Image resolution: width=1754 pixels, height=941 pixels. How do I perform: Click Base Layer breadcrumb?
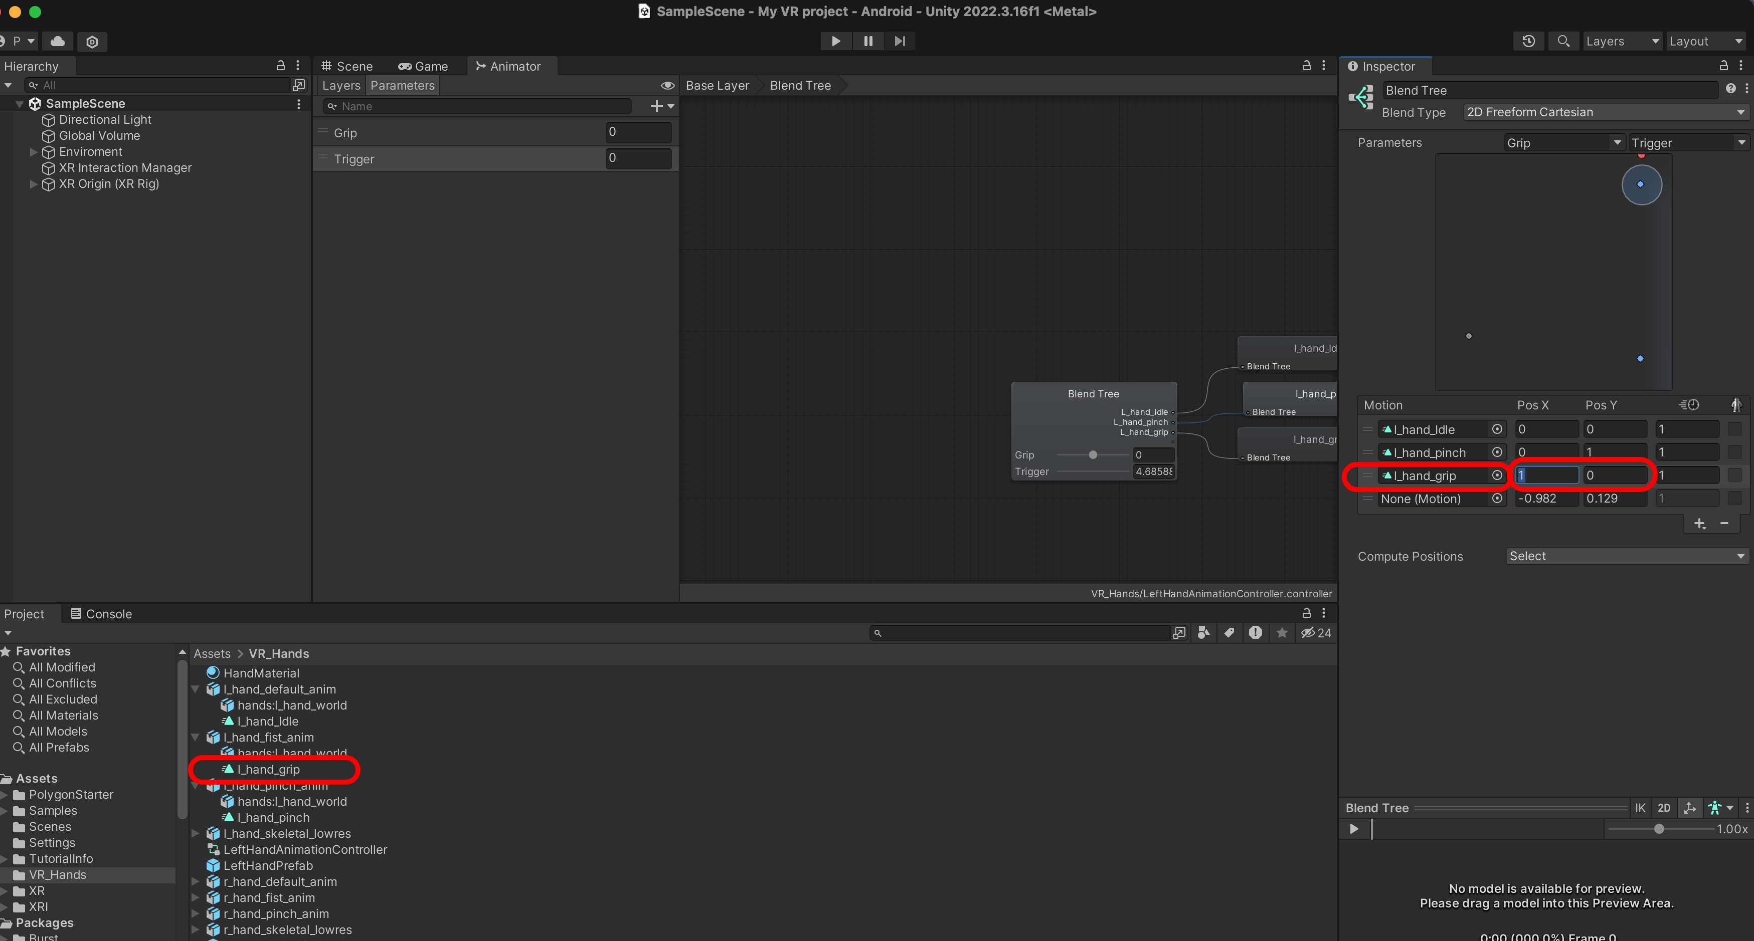[x=717, y=85]
